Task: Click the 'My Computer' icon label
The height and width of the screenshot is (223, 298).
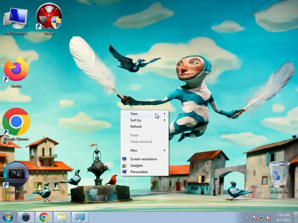Action: pos(16,33)
